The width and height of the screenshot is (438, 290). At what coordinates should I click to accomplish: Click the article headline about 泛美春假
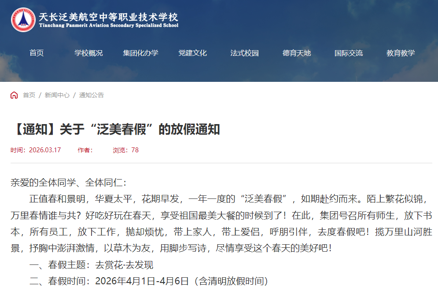click(x=115, y=129)
